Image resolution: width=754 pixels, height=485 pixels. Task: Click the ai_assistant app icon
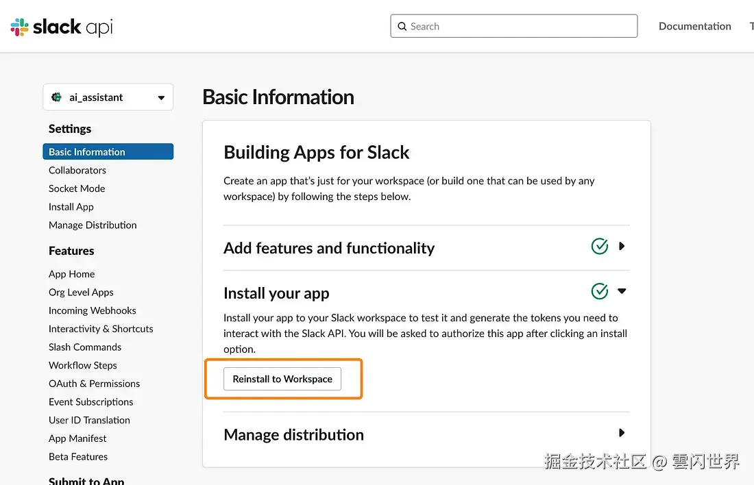pyautogui.click(x=58, y=97)
